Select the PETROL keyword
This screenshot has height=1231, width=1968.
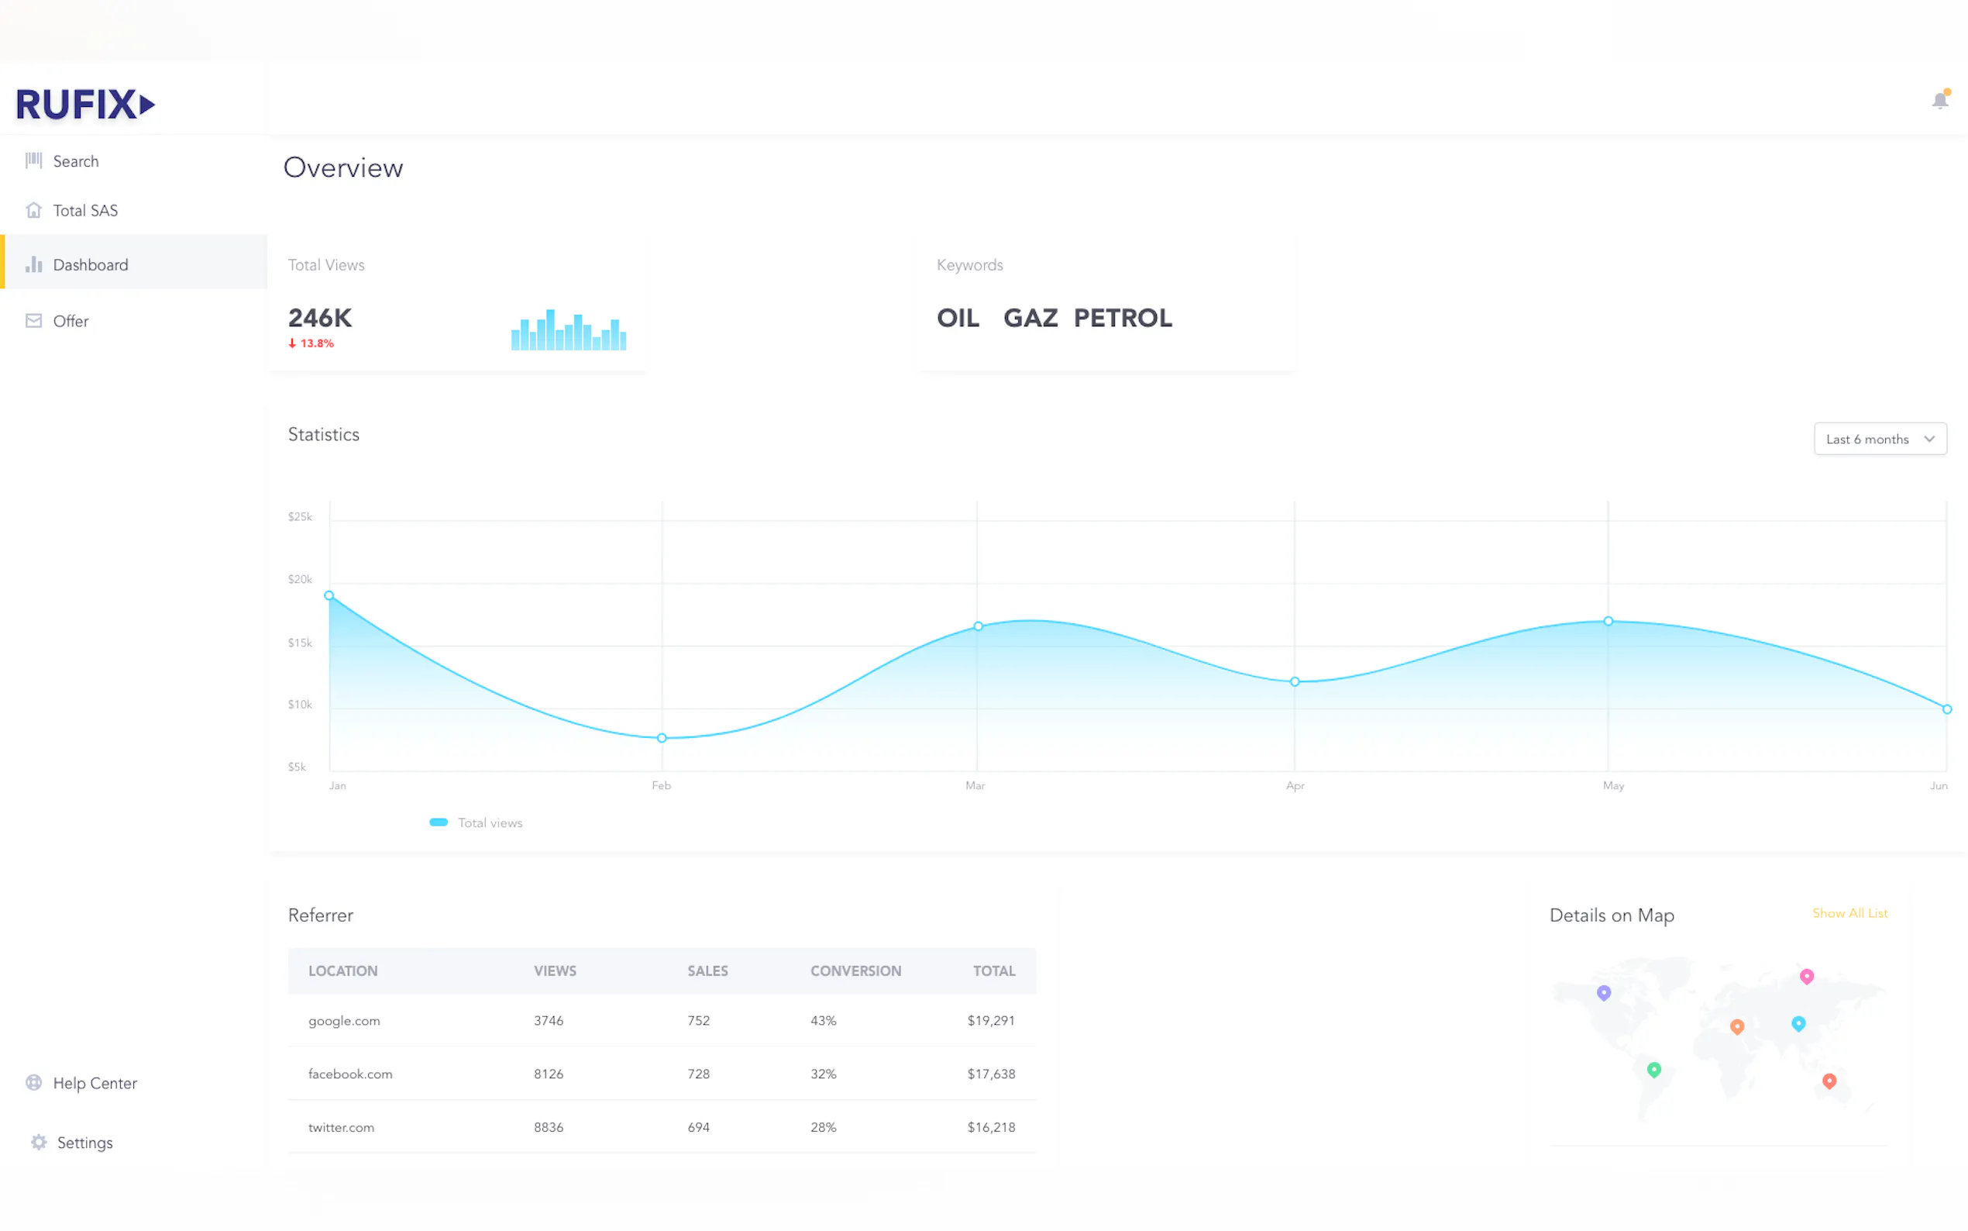[x=1122, y=318]
